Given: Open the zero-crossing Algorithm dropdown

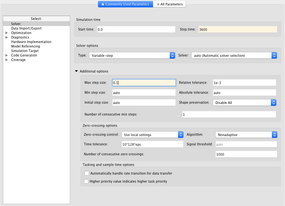Looking at the screenshot, I should coord(246,135).
